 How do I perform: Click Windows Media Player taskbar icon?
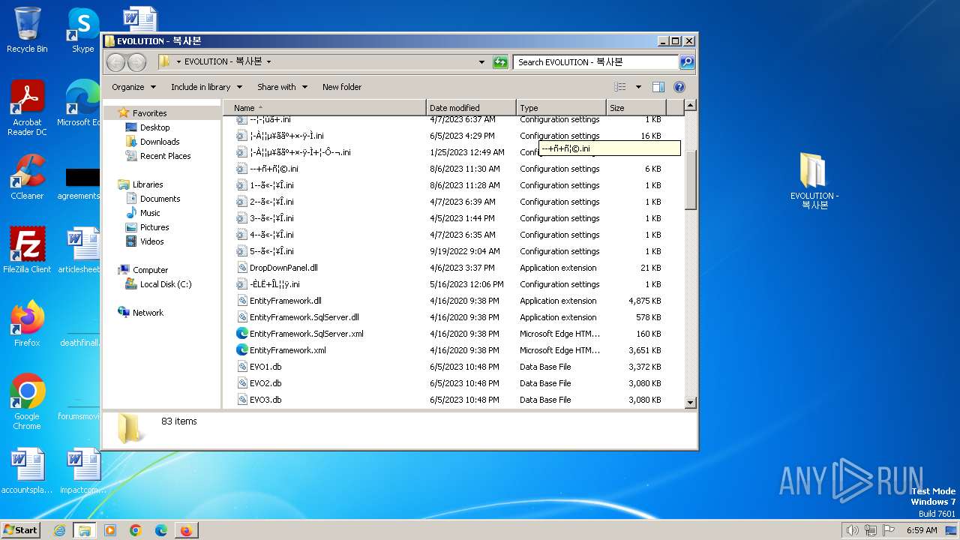110,530
